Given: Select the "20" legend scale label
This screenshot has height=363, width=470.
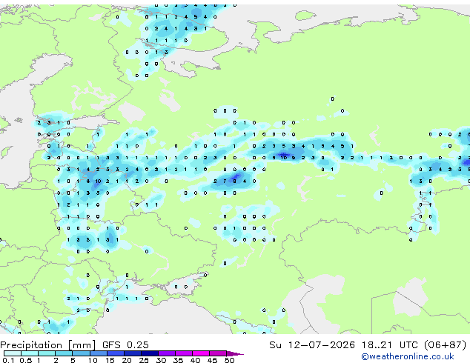Looking at the screenshot, I should (x=127, y=360).
